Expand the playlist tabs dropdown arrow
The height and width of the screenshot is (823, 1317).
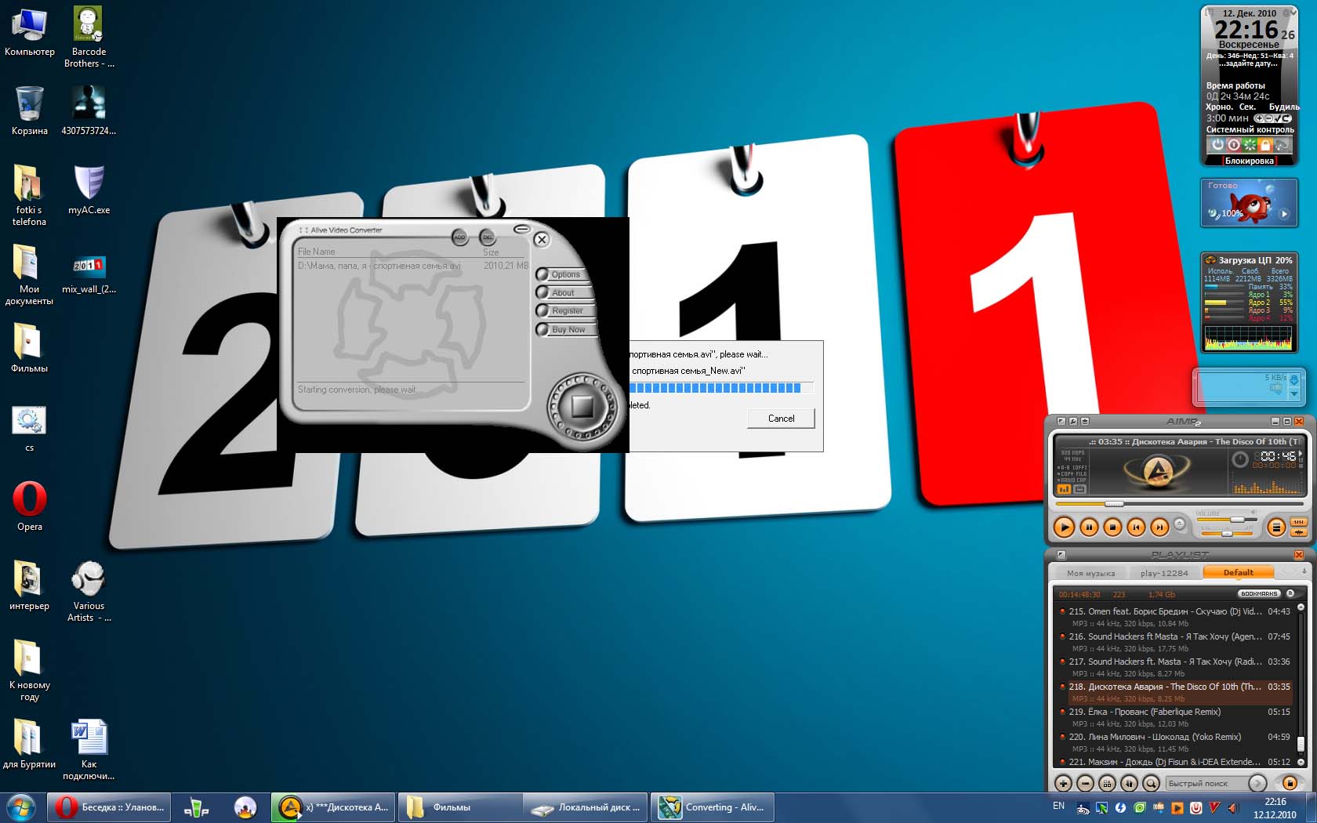(1304, 572)
